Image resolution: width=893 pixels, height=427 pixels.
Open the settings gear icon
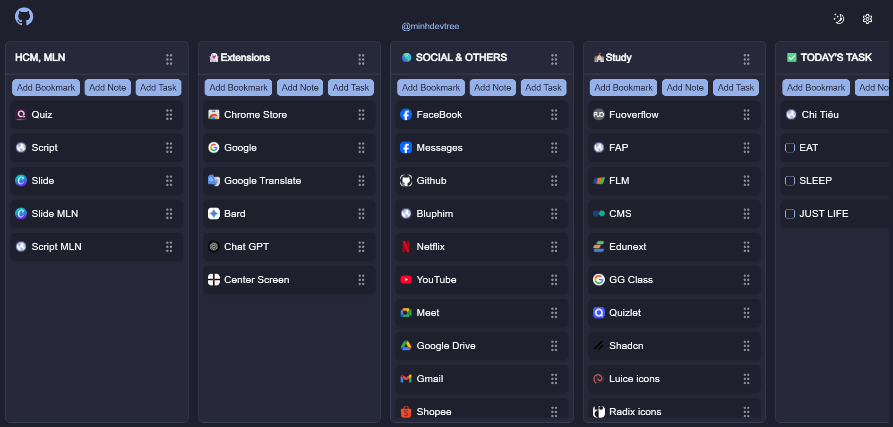867,19
